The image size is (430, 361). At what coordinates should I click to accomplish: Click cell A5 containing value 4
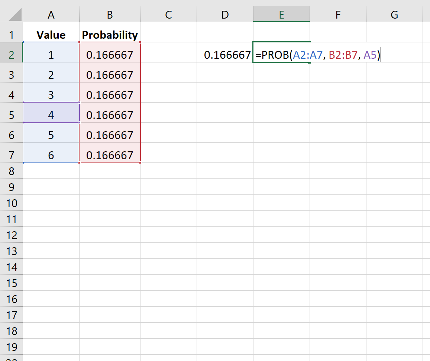point(51,115)
